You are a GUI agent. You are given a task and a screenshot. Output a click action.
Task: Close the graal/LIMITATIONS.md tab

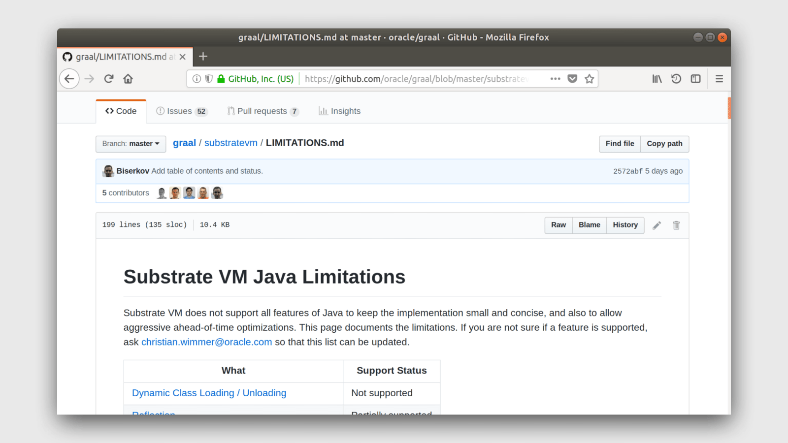pos(183,57)
